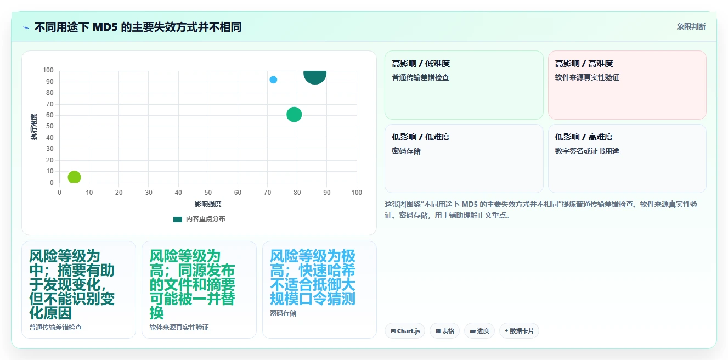Screen dimensions: 728x360
Task: Click the Chart.js tag chip
Action: tap(405, 331)
